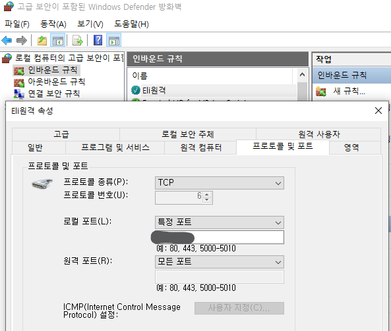This screenshot has height=331, width=391.
Task: Select the 프로토콜 및 포트 tab
Action: click(x=283, y=147)
